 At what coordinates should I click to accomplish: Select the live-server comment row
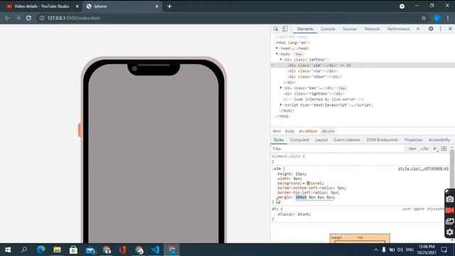coord(323,100)
